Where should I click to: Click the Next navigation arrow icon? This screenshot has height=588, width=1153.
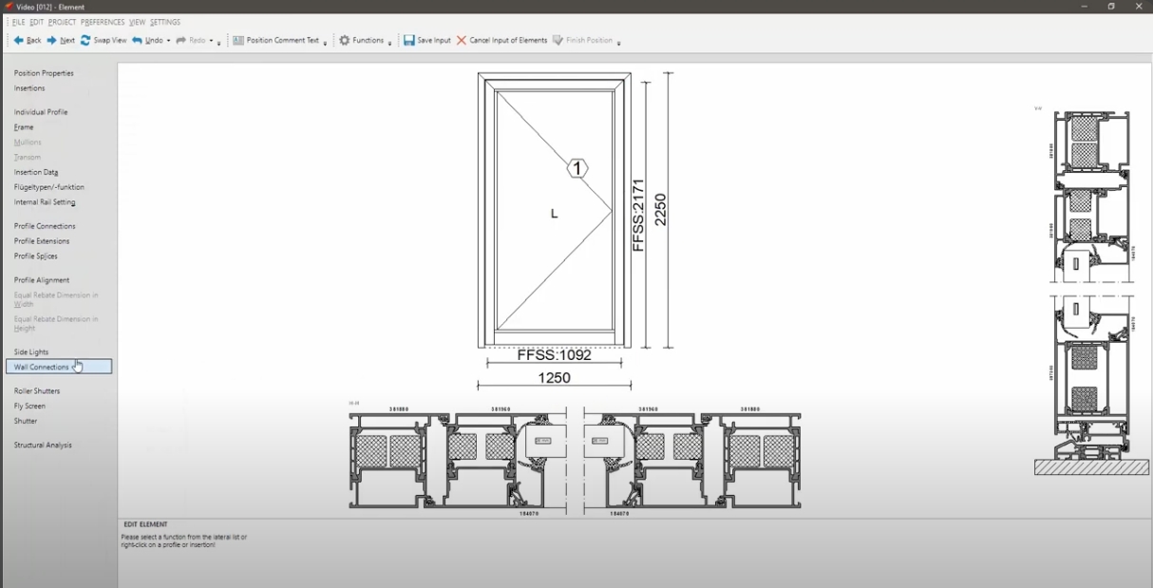pyautogui.click(x=52, y=40)
